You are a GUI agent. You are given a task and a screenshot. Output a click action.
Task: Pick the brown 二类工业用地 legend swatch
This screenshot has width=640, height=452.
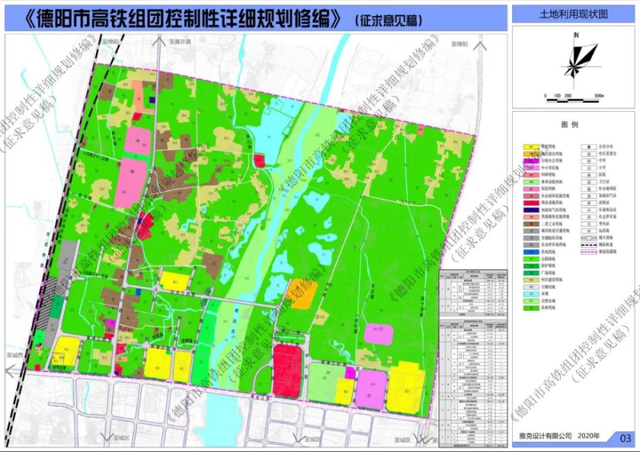531,224
